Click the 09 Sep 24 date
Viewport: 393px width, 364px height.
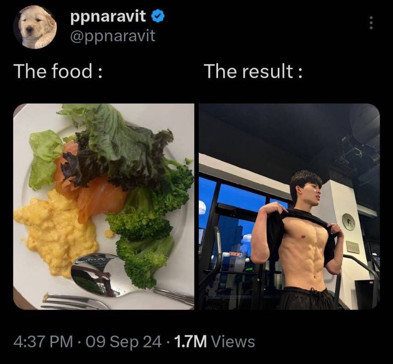click(123, 342)
